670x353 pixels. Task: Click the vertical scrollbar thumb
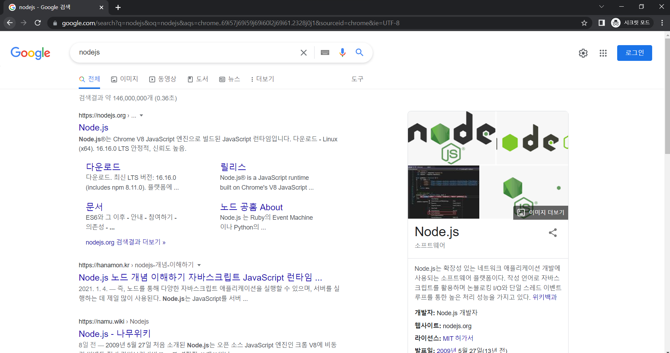(x=667, y=96)
